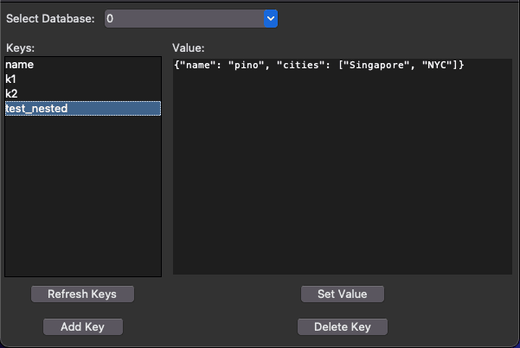
Task: Select the 'k1' key
Action: point(11,79)
